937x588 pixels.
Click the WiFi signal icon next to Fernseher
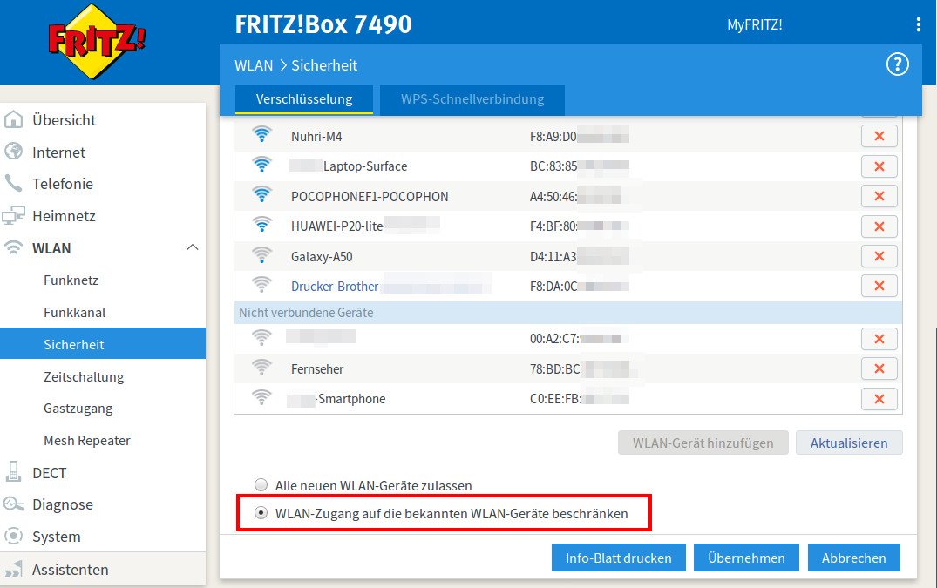click(261, 368)
